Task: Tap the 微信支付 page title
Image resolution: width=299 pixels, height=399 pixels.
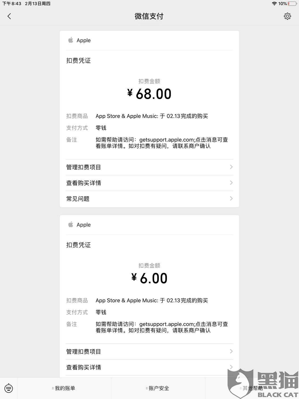Action: [149, 16]
